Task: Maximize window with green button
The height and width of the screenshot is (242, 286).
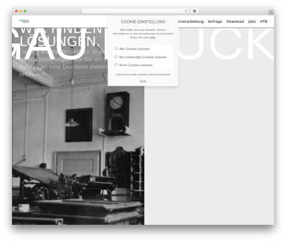Action: 25,11
